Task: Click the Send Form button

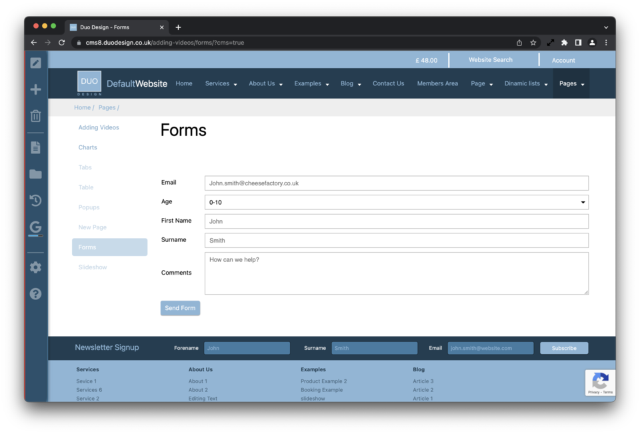Action: (180, 308)
